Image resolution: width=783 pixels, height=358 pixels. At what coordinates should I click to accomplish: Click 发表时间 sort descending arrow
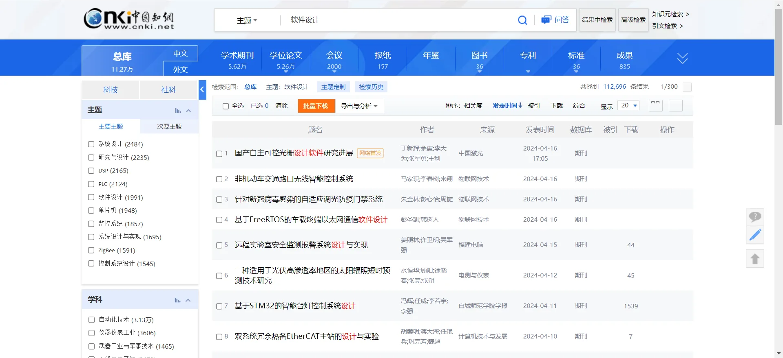pyautogui.click(x=520, y=105)
